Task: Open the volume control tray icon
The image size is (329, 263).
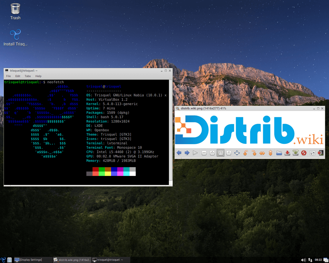Action: coord(303,260)
